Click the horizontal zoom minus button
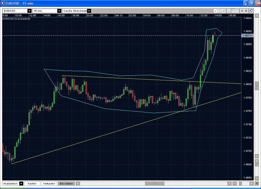Viewport: 261px width, 189px height. tap(234, 183)
